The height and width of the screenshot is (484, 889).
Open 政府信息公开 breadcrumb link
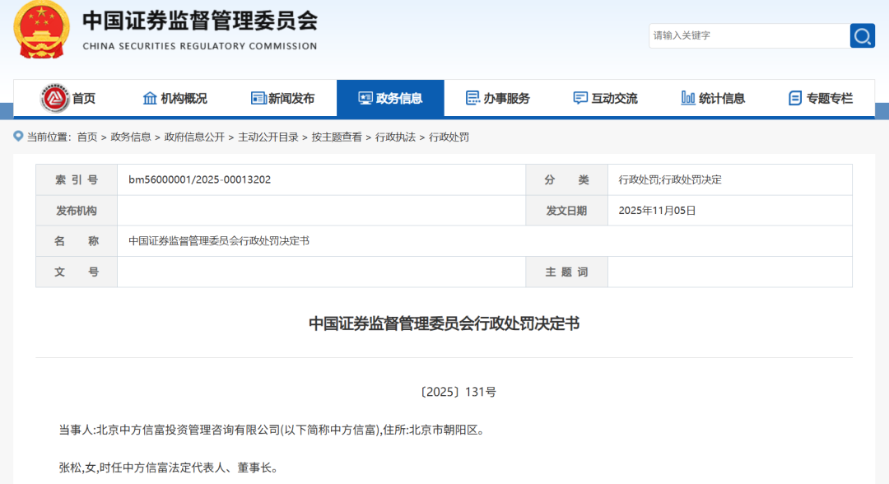click(194, 137)
